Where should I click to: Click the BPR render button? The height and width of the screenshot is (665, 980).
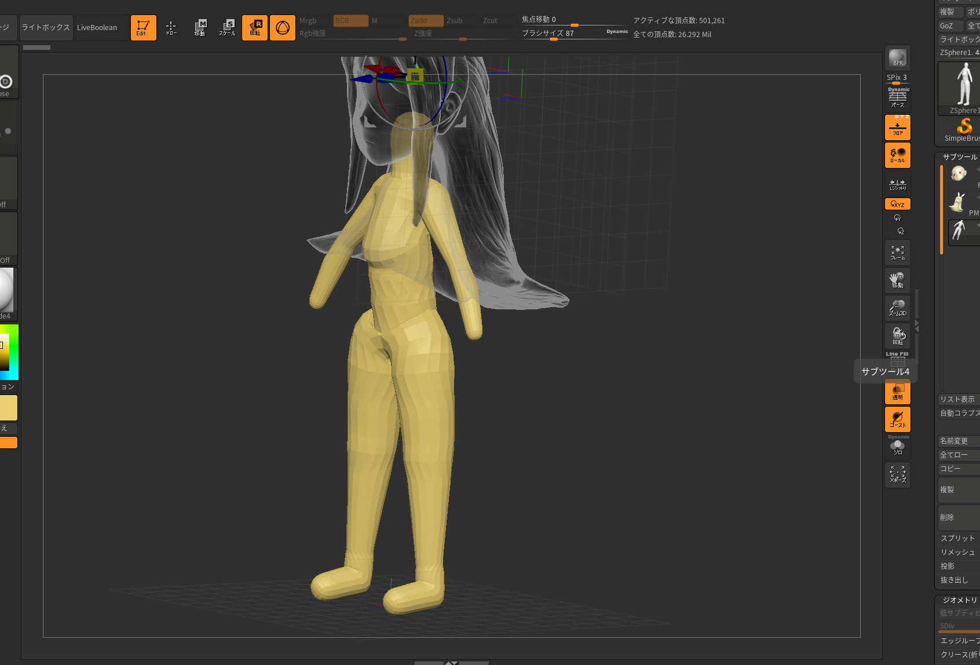898,57
